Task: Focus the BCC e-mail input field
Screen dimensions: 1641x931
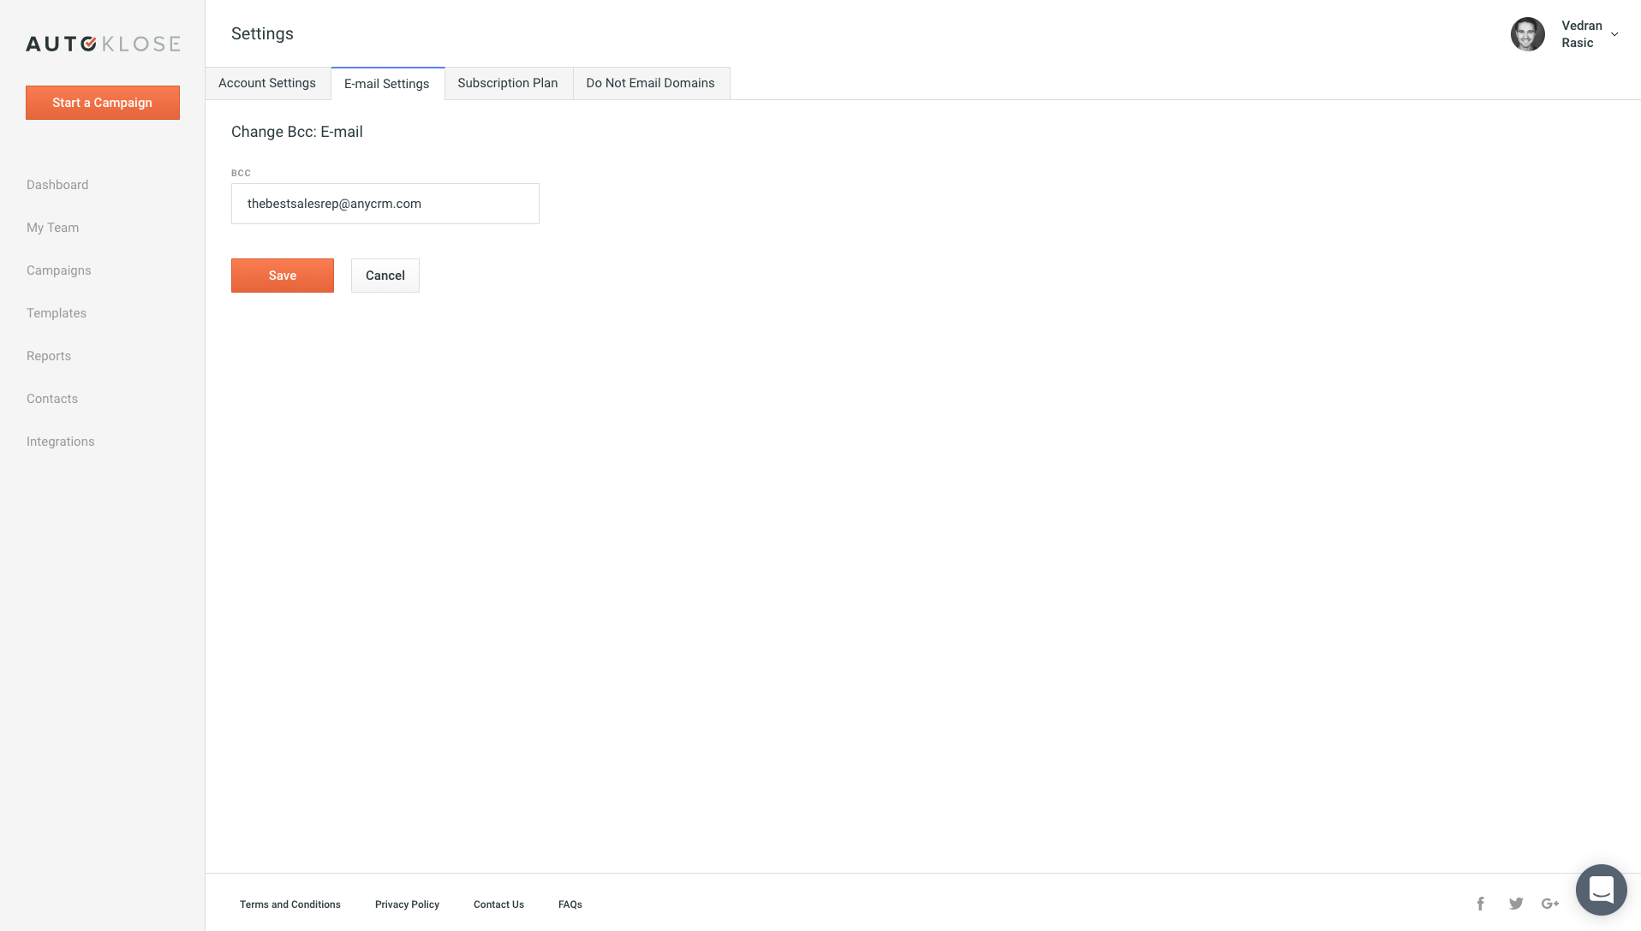Action: point(385,204)
